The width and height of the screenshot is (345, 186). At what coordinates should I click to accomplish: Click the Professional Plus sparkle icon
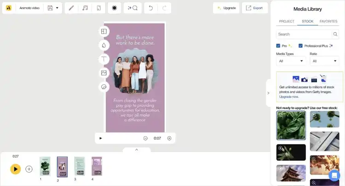coord(331,45)
